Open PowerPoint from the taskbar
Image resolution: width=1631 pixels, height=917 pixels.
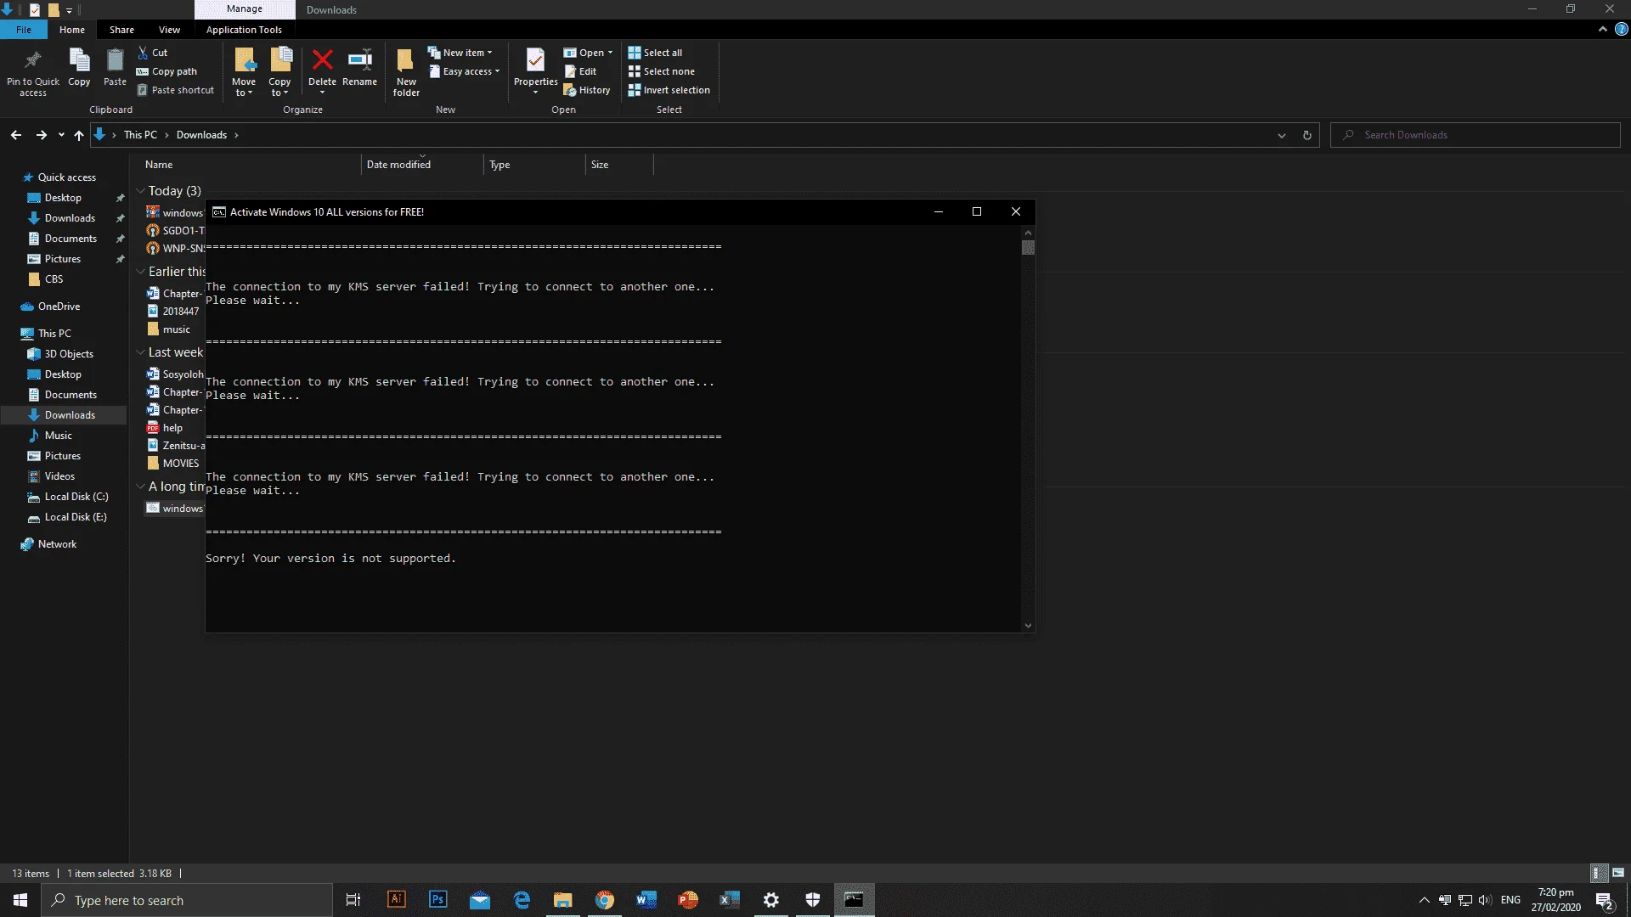tap(688, 900)
